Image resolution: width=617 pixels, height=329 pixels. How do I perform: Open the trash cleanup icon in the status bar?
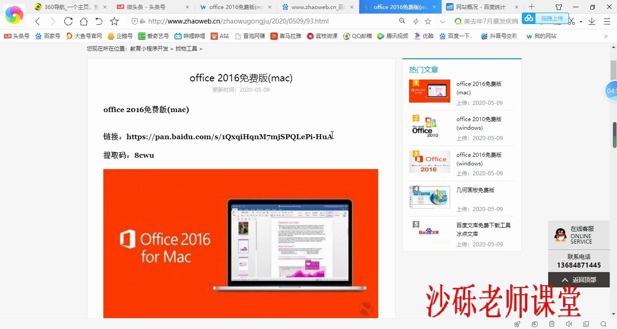[x=551, y=324]
